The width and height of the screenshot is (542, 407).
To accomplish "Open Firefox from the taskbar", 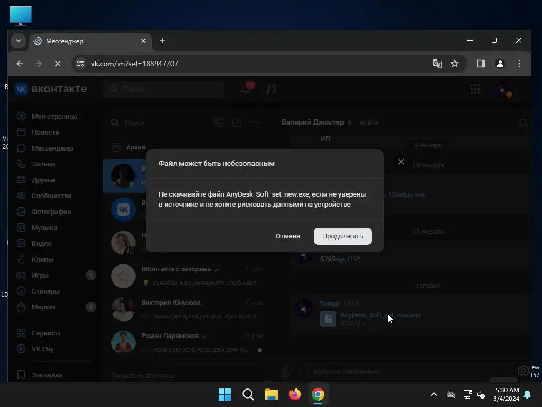I will click(294, 394).
